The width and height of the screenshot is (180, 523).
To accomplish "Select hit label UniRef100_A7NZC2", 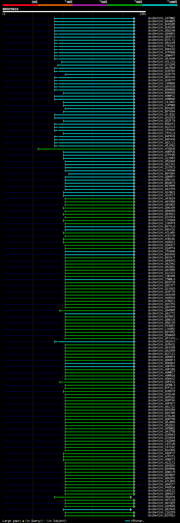I will tap(161, 301).
